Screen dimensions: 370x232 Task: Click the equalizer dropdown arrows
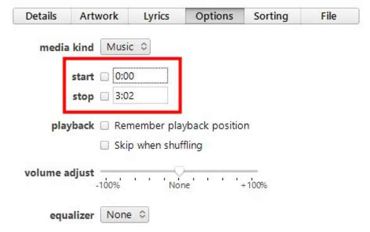(142, 214)
